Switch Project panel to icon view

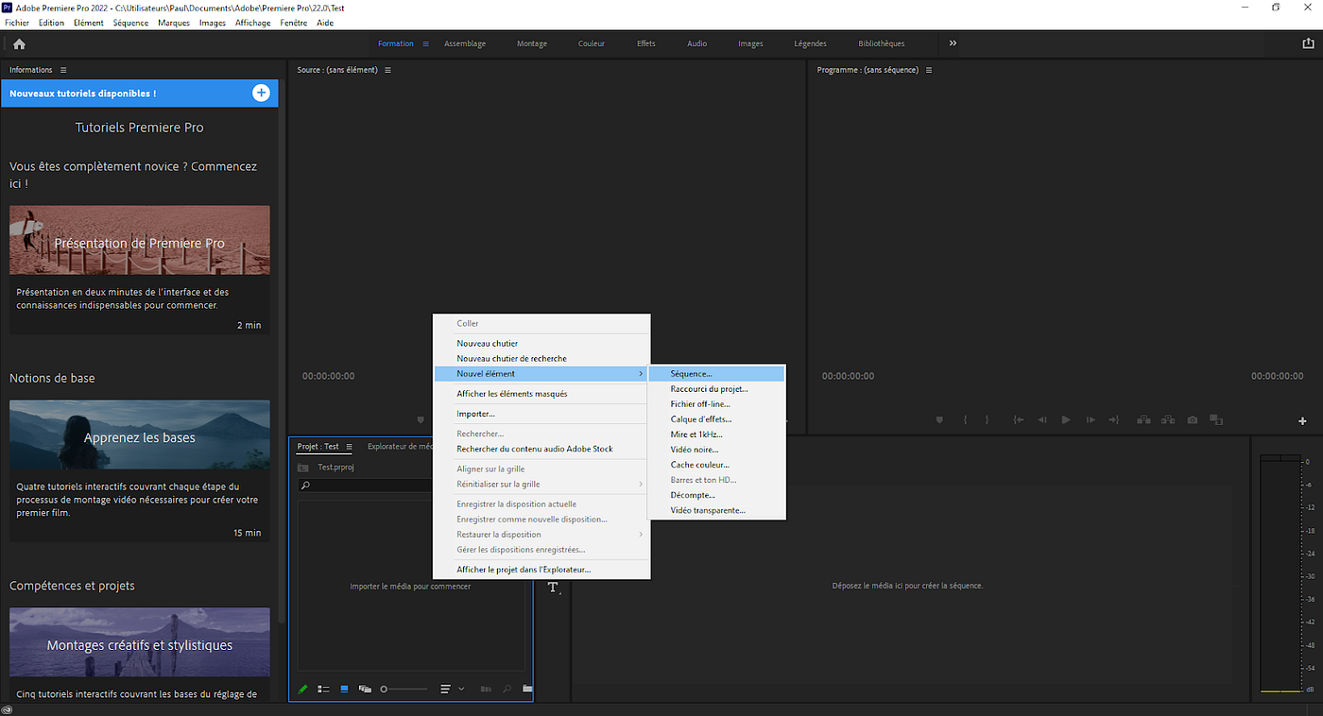click(x=344, y=690)
